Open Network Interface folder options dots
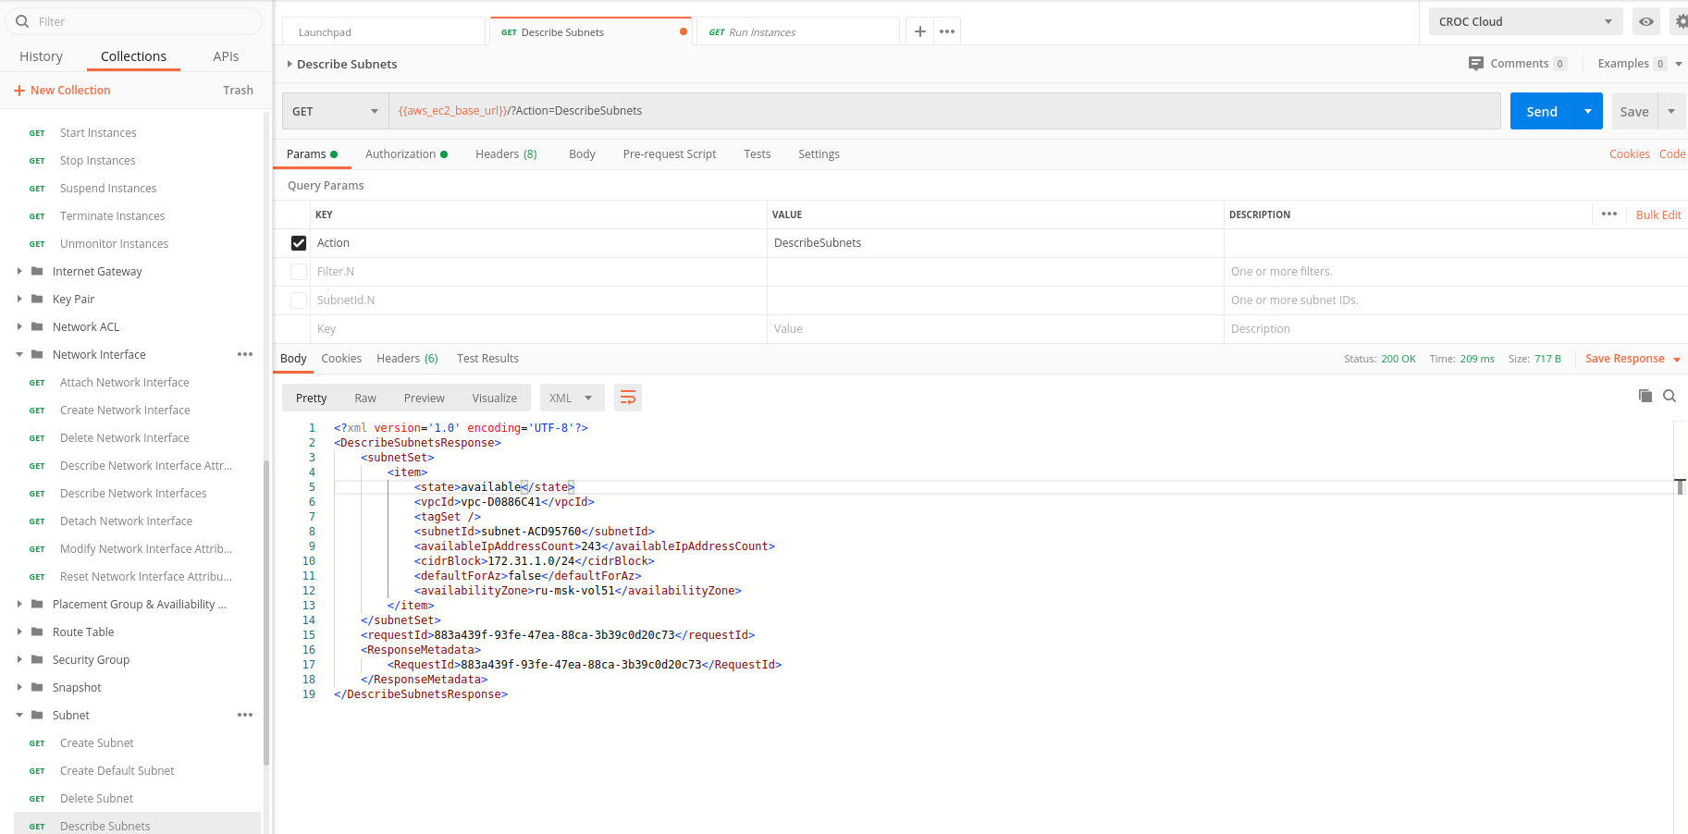Screen dimensions: 1688x834 tap(245, 354)
